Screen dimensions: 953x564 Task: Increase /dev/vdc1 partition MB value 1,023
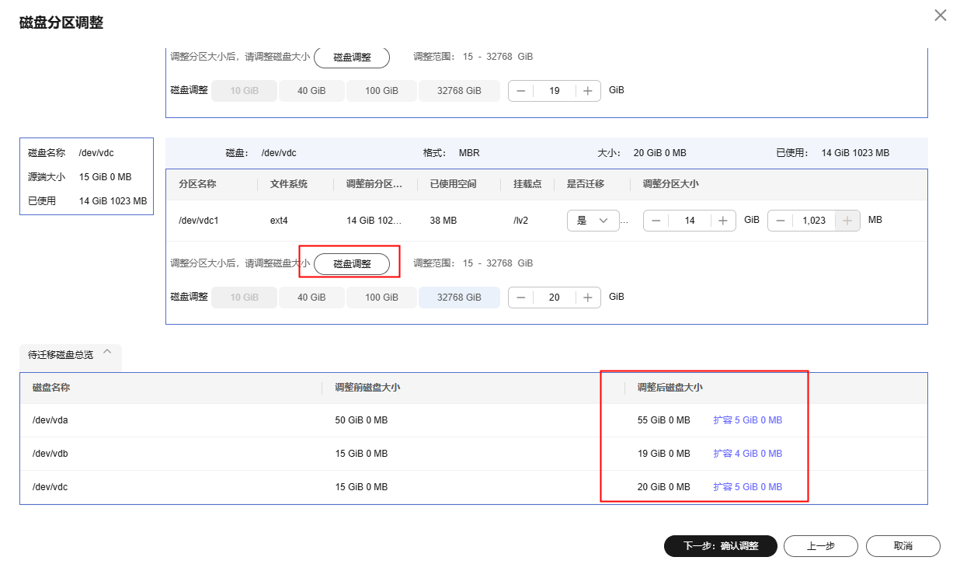[x=847, y=221]
